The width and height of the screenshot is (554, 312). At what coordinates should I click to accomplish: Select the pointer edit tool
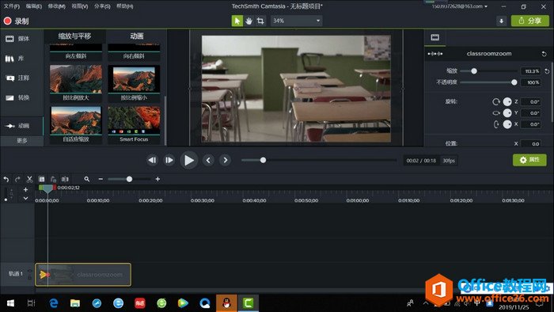point(237,21)
